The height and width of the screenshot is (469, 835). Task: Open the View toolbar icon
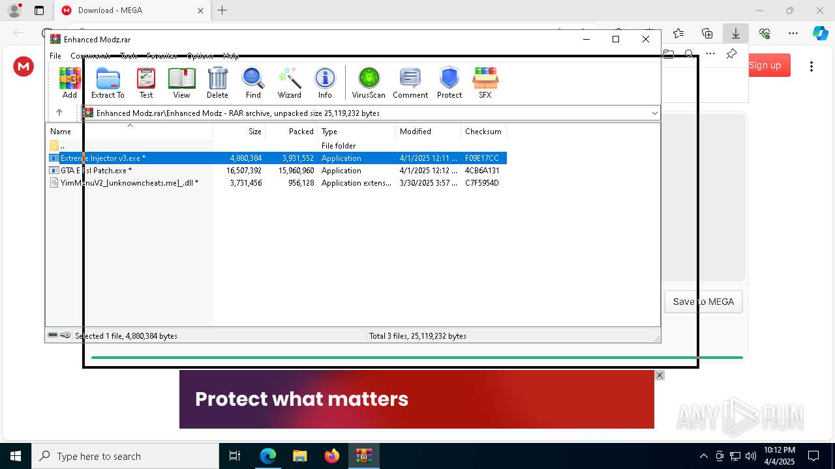[x=181, y=83]
